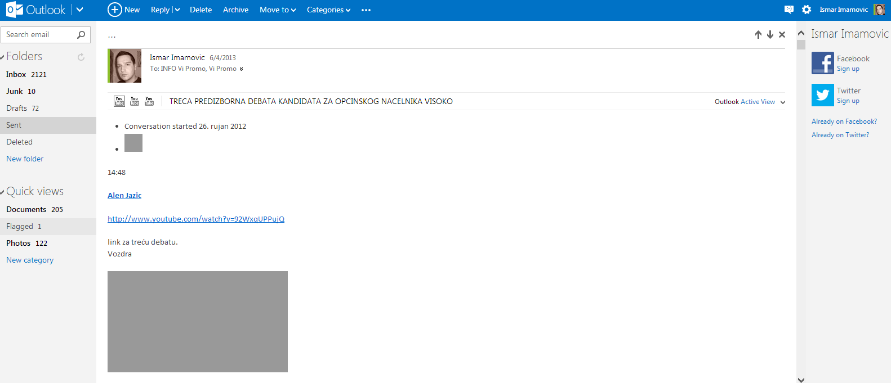The image size is (891, 383).
Task: Click the Outlook logo icon
Action: 15,10
